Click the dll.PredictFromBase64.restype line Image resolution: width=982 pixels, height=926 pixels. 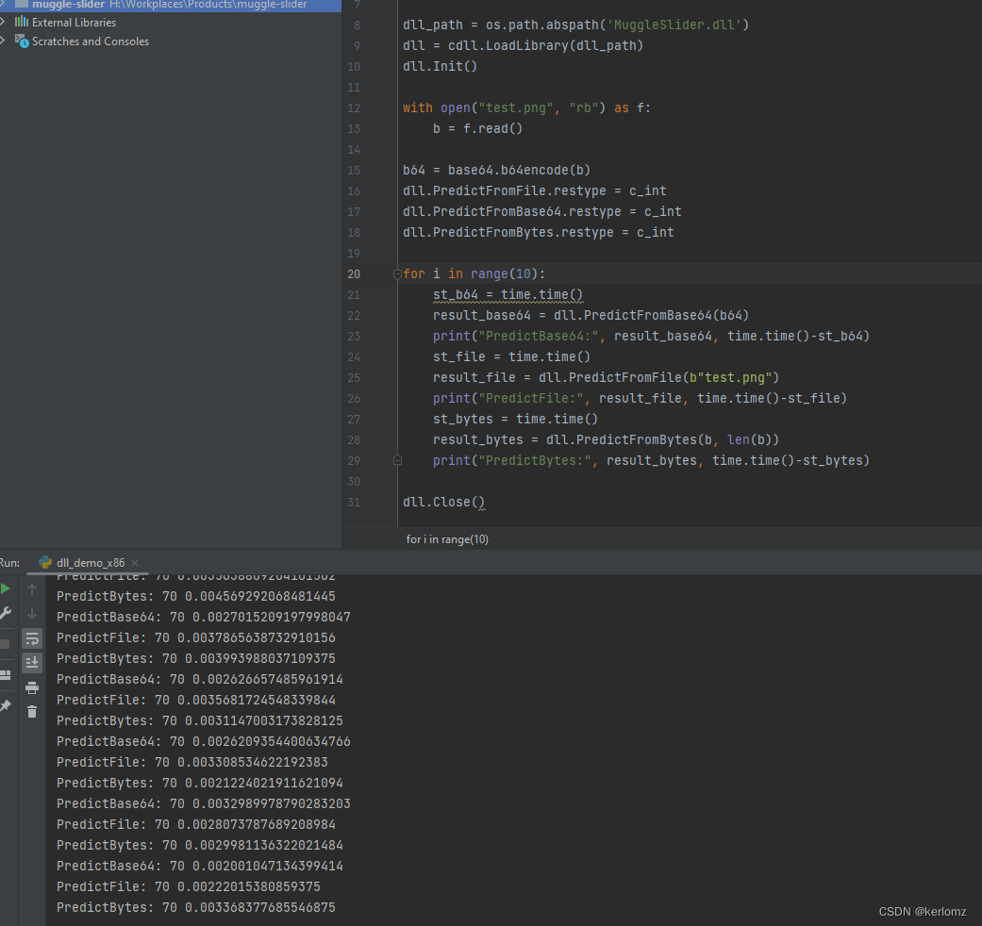coord(542,211)
